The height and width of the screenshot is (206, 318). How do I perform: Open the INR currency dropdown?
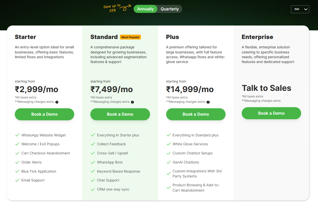tap(300, 9)
